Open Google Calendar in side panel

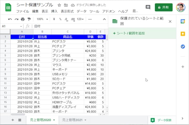coord(182,21)
